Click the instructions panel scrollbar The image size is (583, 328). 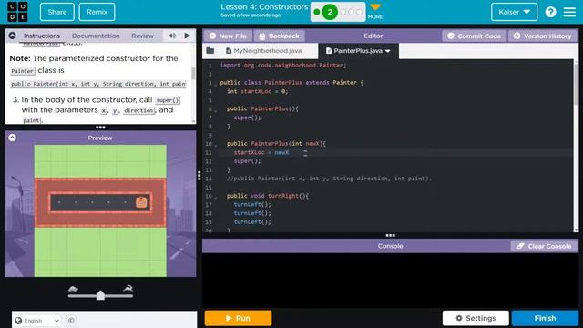coord(193,73)
